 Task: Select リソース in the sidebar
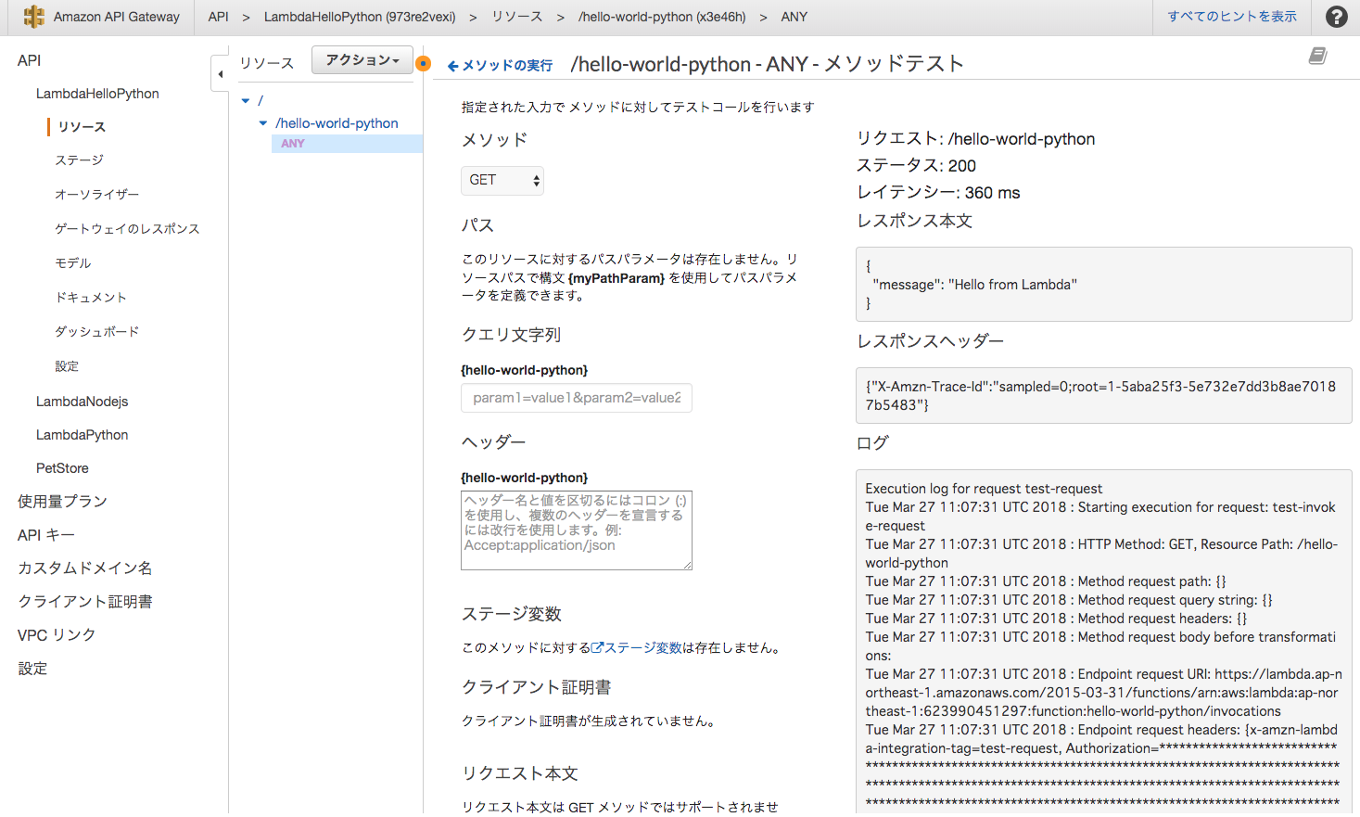(x=82, y=127)
